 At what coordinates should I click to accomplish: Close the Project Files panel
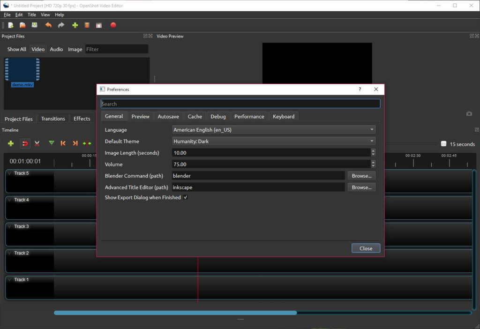pyautogui.click(x=150, y=36)
